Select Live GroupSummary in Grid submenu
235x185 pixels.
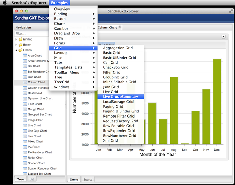[x=121, y=97]
